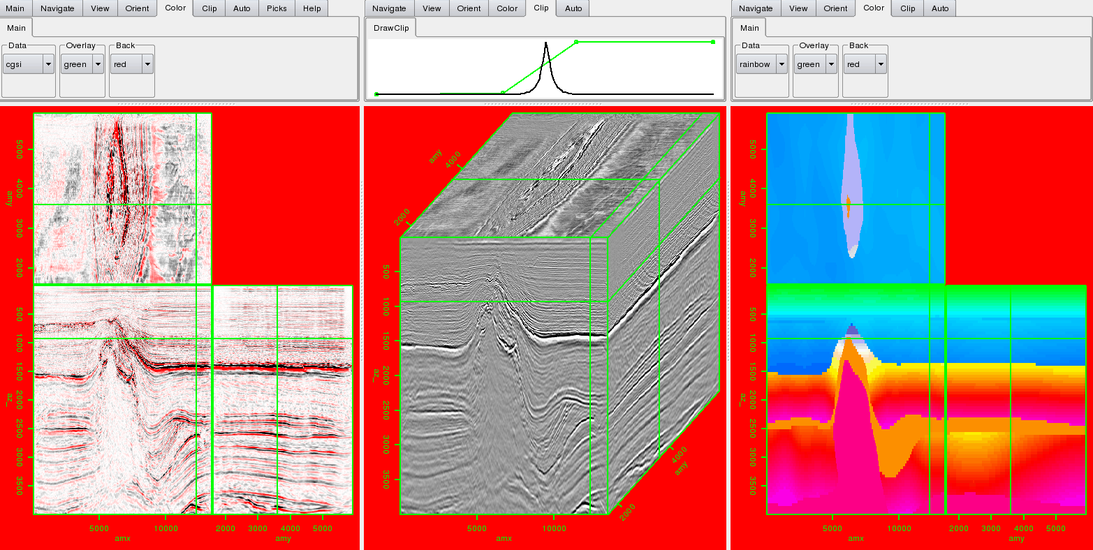The image size is (1093, 550).
Task: Click the top face of the 3D seismic cube
Action: (x=559, y=174)
